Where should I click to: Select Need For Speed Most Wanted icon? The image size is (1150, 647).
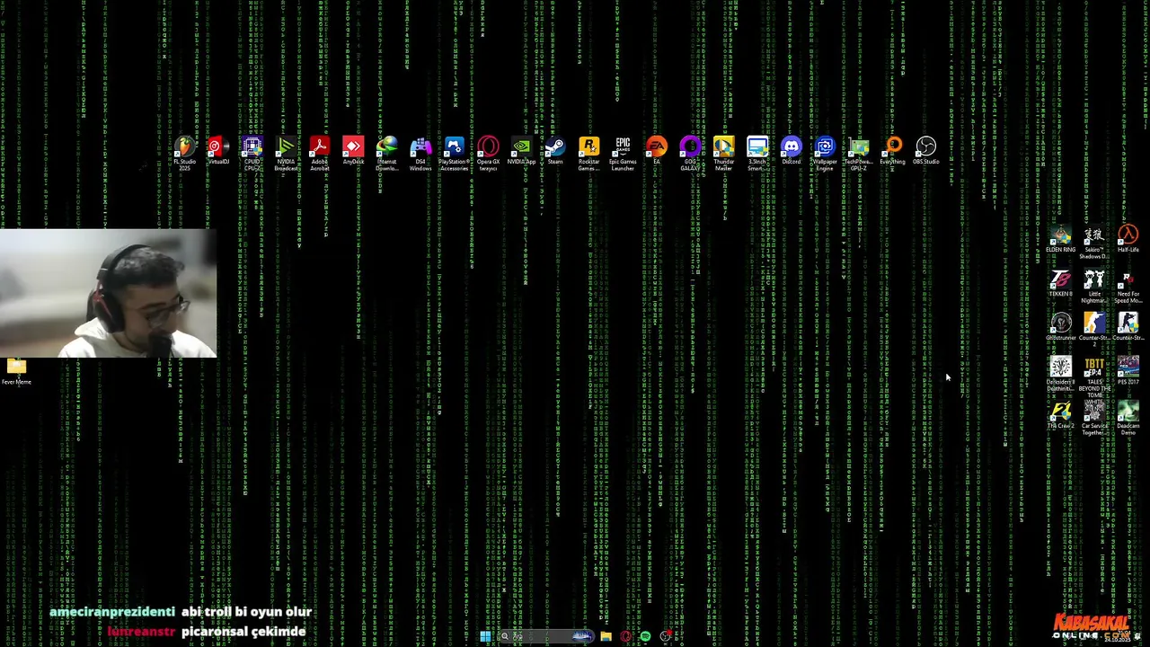point(1128,287)
